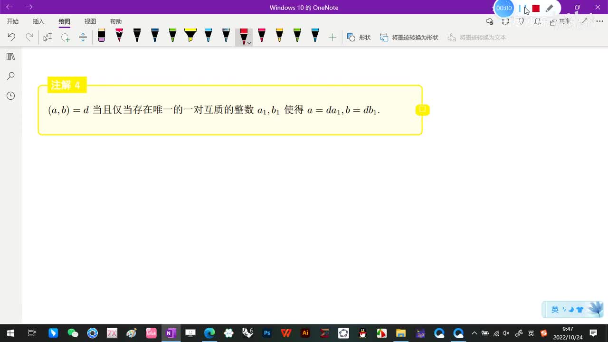This screenshot has height=342, width=608.
Task: Open the search pane in sidebar
Action: pyautogui.click(x=10, y=76)
